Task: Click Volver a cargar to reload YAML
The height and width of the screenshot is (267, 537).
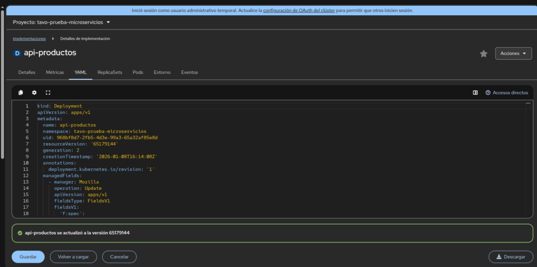Action: click(x=73, y=257)
